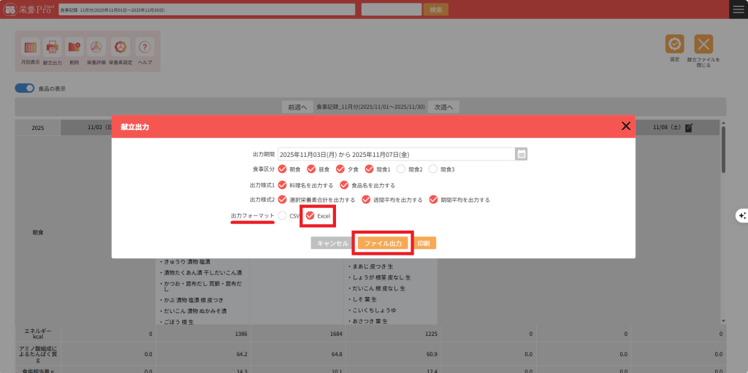
Task: Toggle 食品名を出力する checkbox
Action: pos(345,185)
